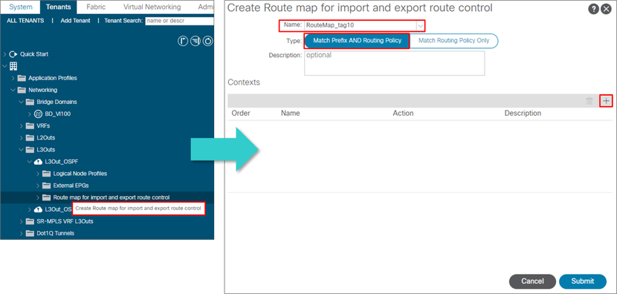Screen dimensions: 617x294
Task: Expand the BD_Vl100 bridge domain
Action: click(x=30, y=114)
